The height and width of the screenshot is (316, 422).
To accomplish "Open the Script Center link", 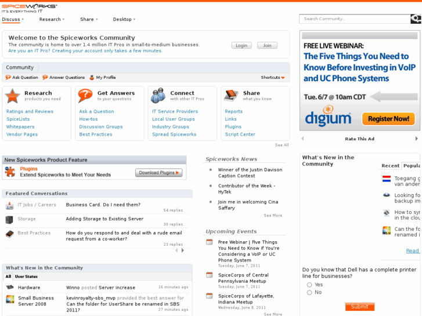I will [x=240, y=134].
